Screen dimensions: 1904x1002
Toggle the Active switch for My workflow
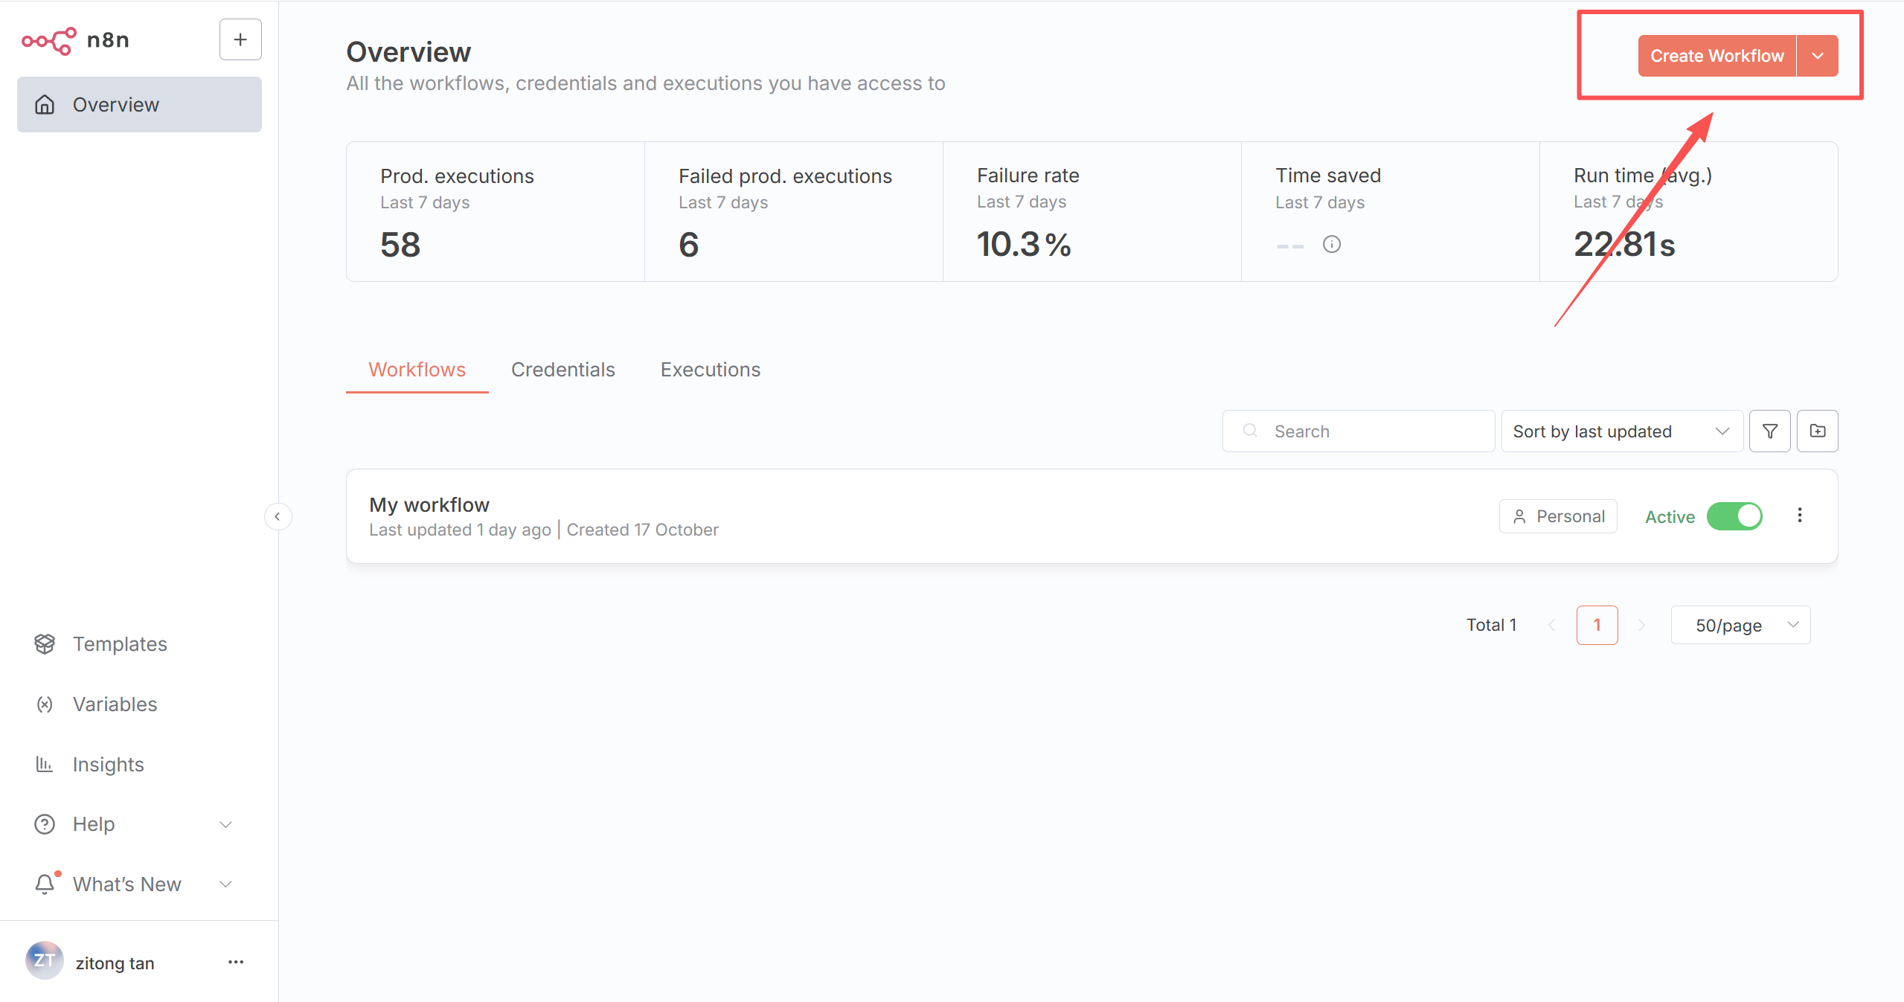click(x=1734, y=516)
